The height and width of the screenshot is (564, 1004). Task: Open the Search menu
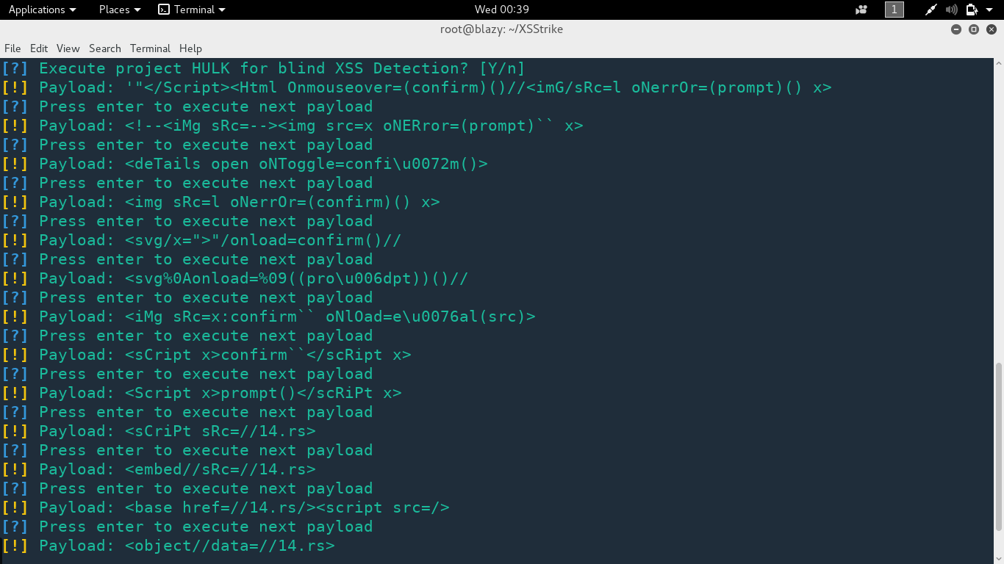[x=105, y=48]
